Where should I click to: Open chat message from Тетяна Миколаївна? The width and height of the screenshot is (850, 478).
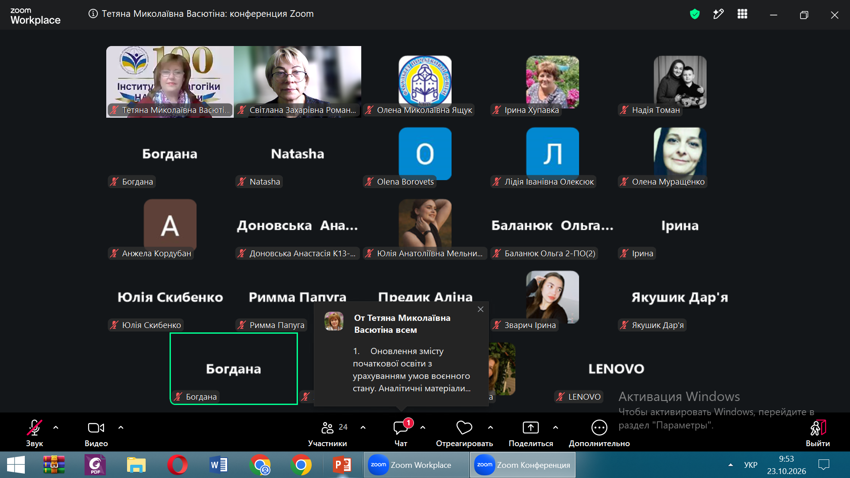[x=401, y=354]
